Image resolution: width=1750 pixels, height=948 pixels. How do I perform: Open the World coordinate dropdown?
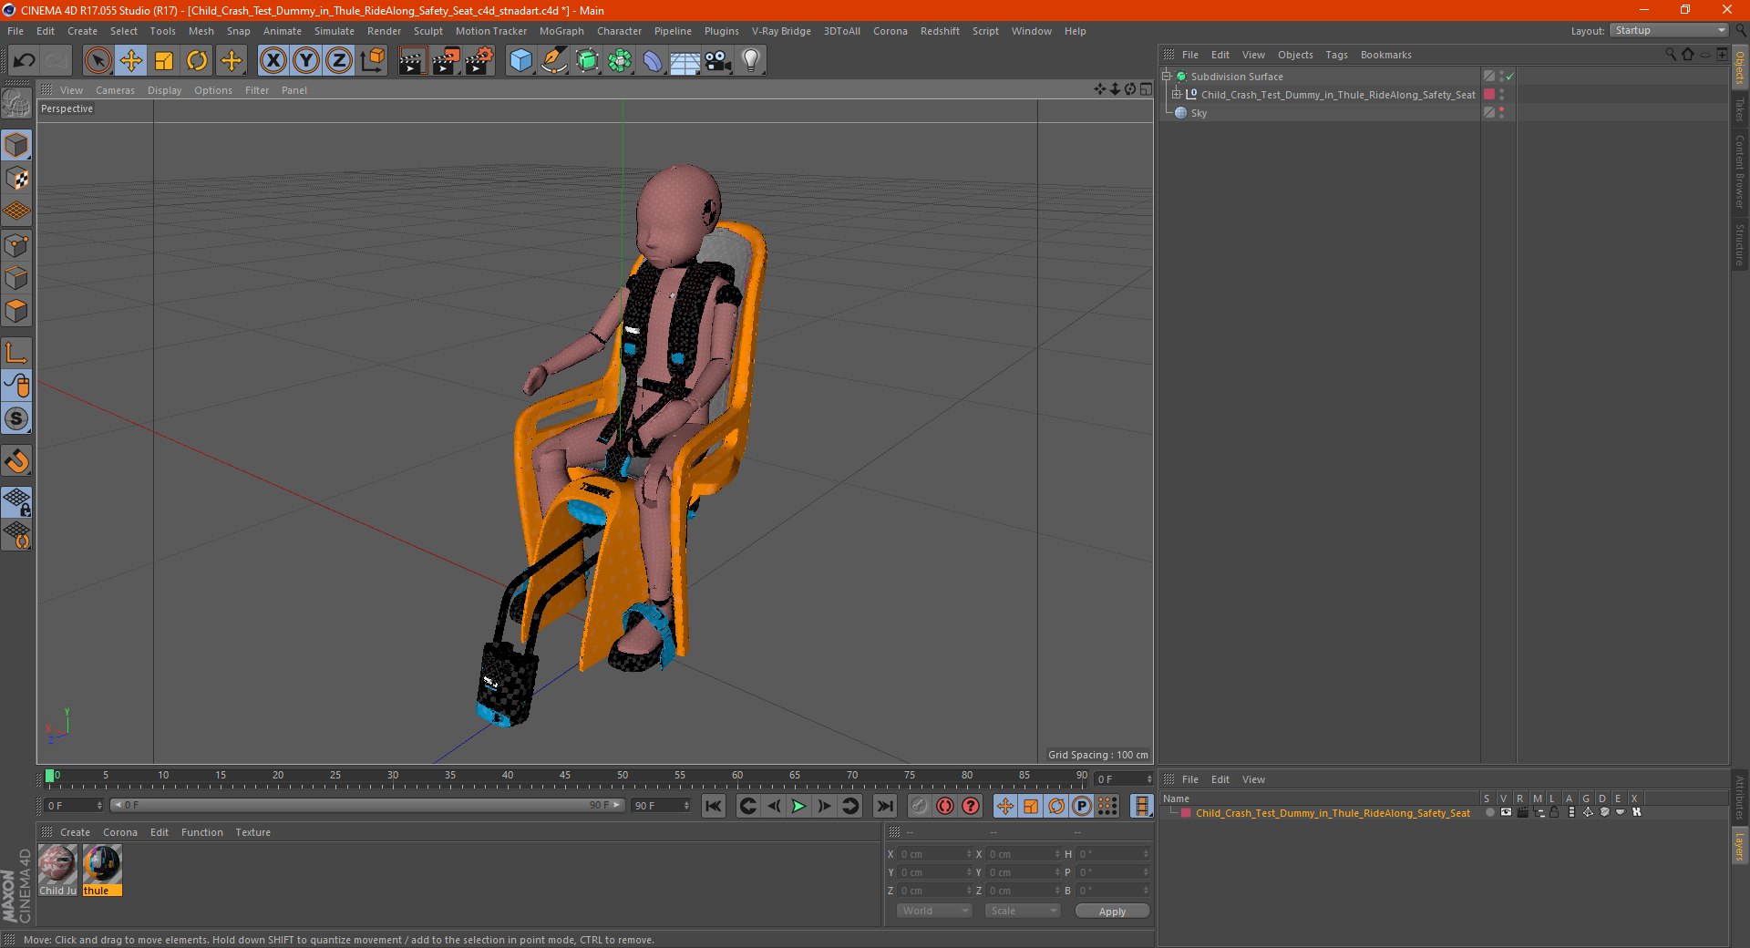coord(934,911)
